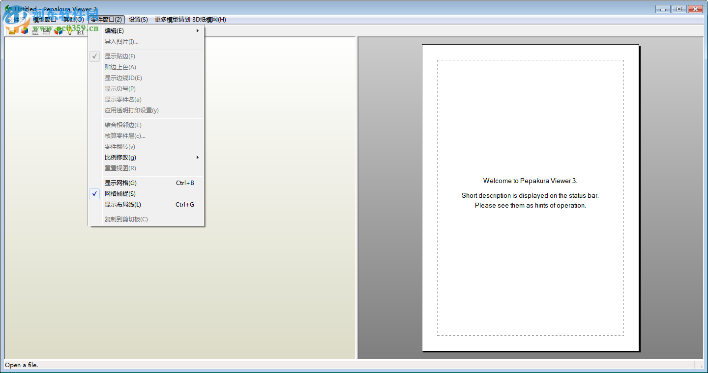
Task: Click the multi-cube icon left of the light bulb
Action: 59,31
